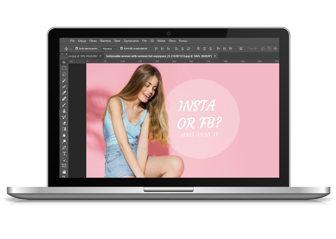The width and height of the screenshot is (336, 239).
Task: Align horizontal centers in options bar
Action: coord(182,49)
